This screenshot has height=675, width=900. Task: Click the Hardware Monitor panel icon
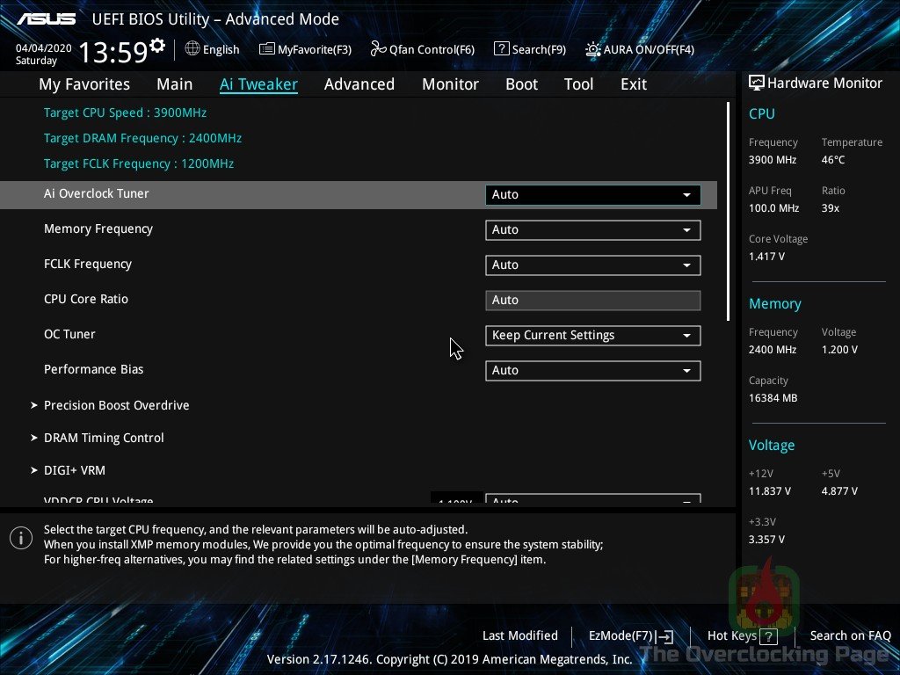click(x=756, y=82)
